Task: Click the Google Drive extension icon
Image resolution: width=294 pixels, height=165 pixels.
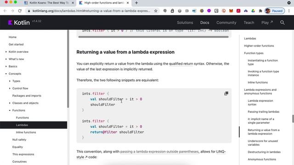Action: pos(253,11)
